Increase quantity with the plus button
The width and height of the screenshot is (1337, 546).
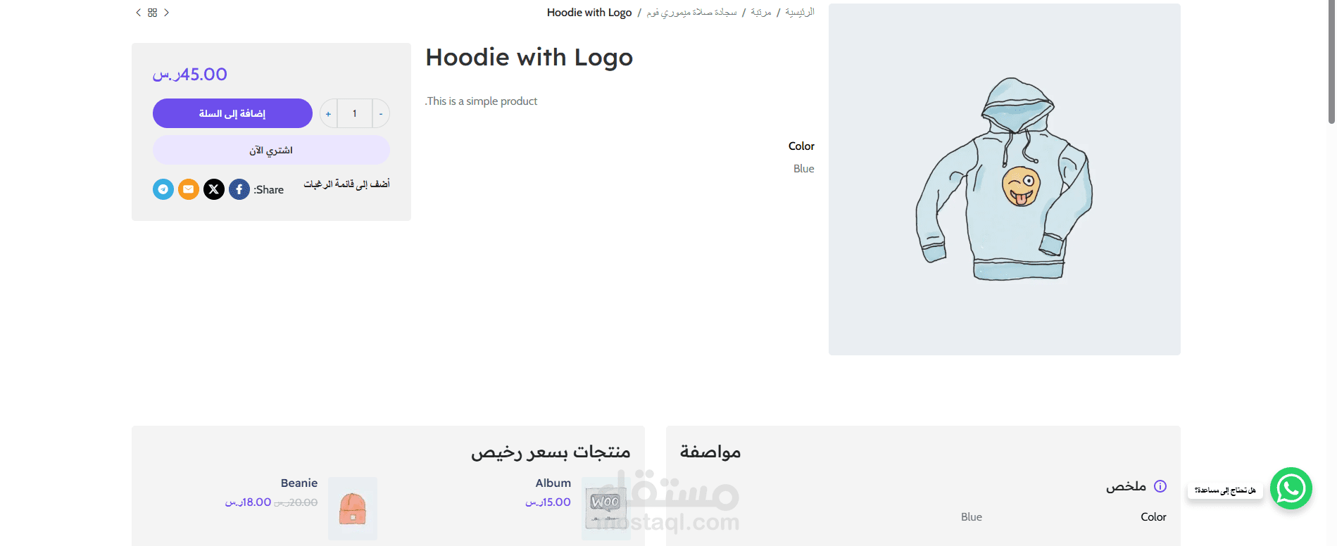(x=328, y=113)
